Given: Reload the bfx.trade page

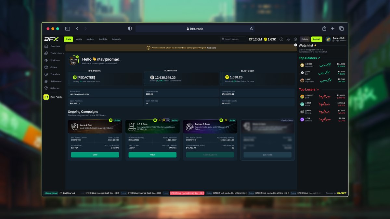Looking at the screenshot, I should pyautogui.click(x=252, y=29).
